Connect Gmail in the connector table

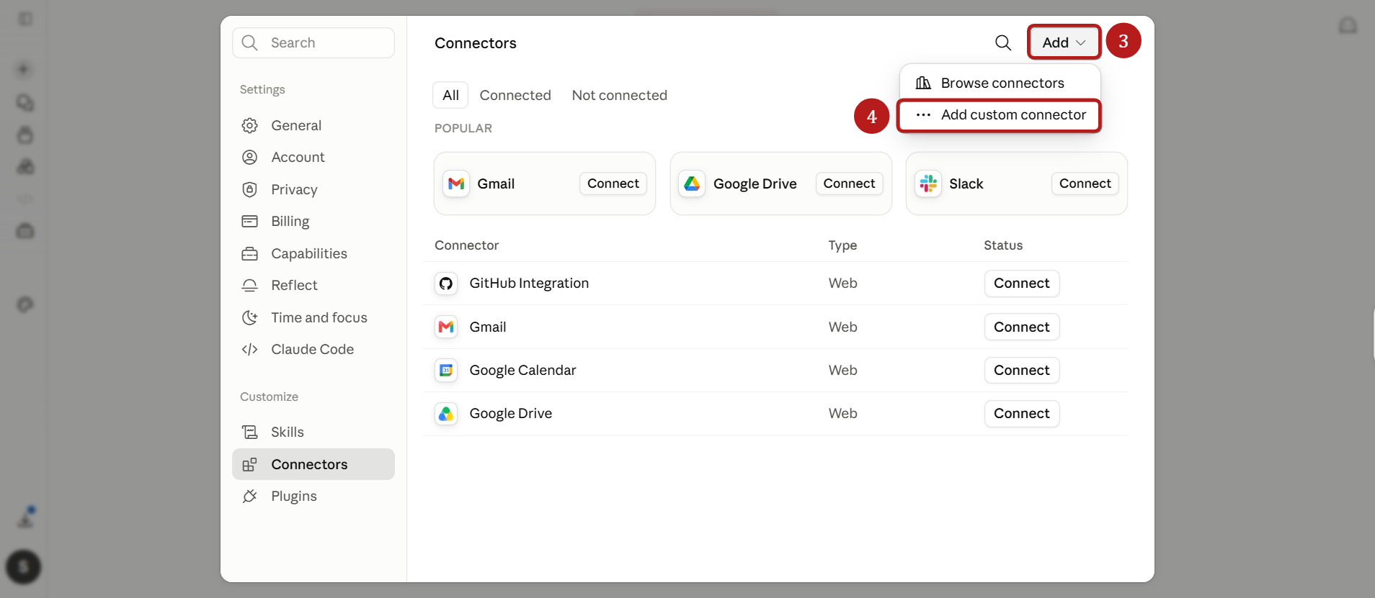pyautogui.click(x=1022, y=327)
